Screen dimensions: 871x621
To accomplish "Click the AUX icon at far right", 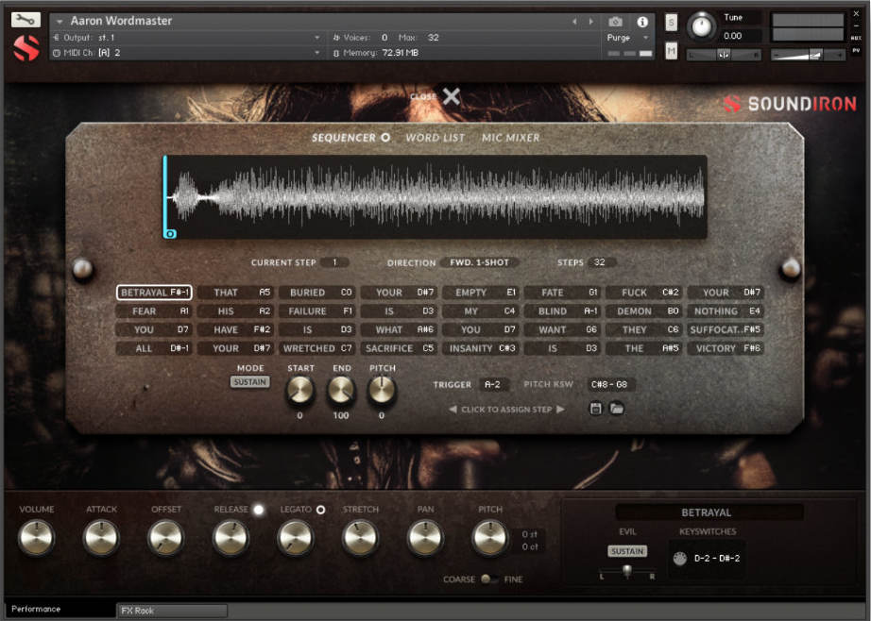I will 857,39.
